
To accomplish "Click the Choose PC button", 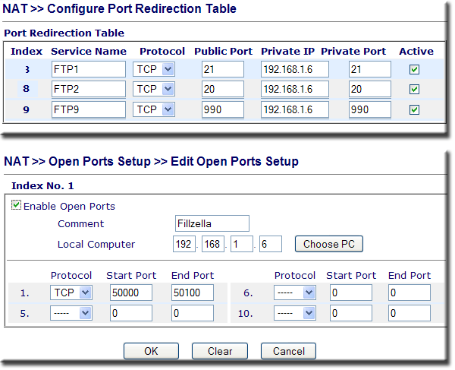I will point(329,244).
